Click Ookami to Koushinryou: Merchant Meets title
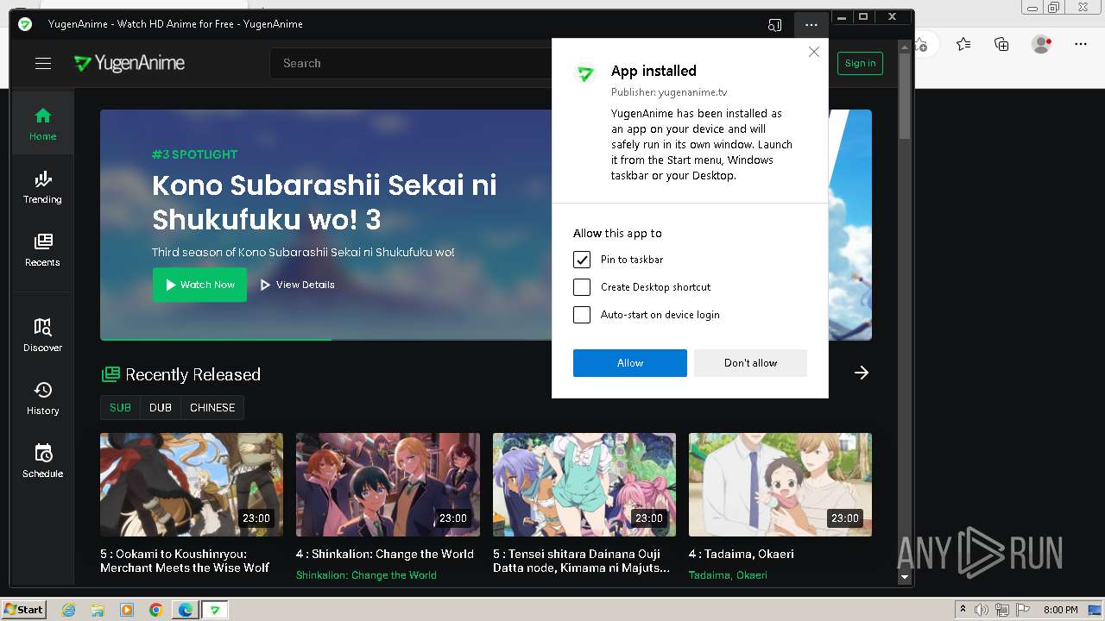The image size is (1105, 621). click(x=185, y=561)
